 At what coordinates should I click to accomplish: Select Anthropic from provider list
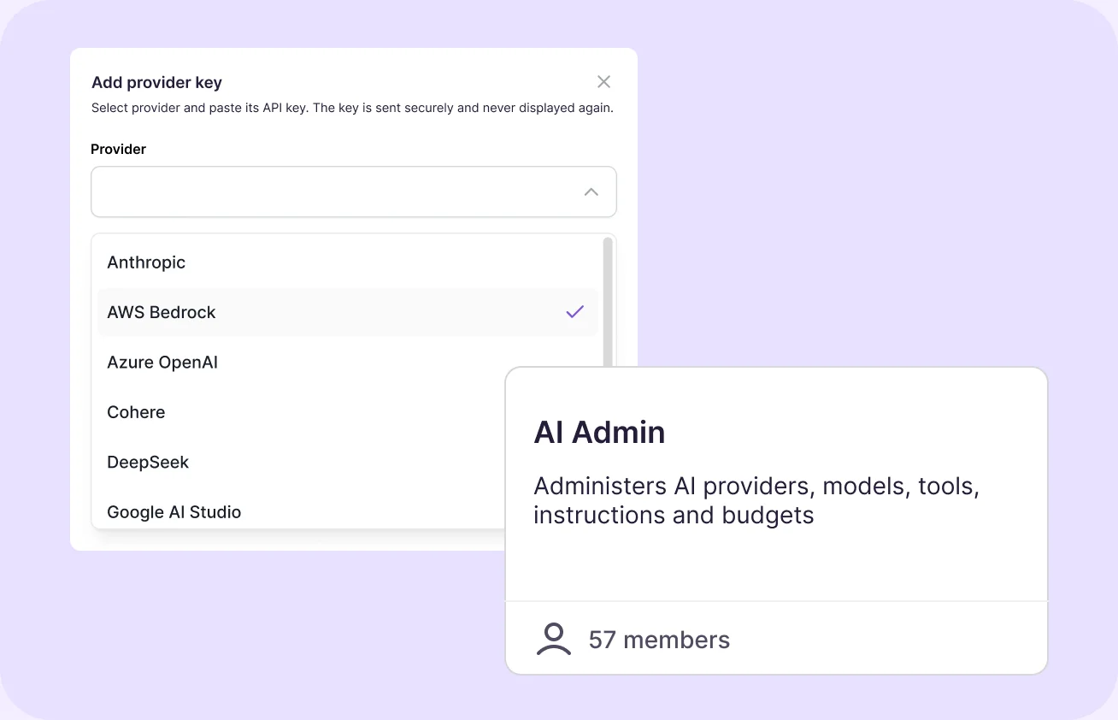348,263
